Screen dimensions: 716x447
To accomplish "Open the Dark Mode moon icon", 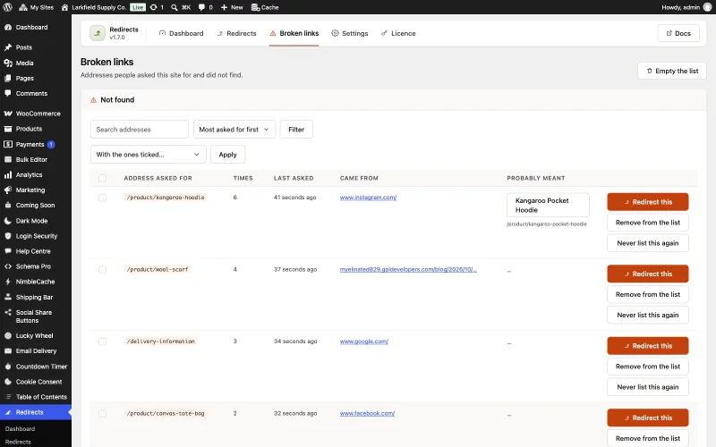I will point(8,221).
